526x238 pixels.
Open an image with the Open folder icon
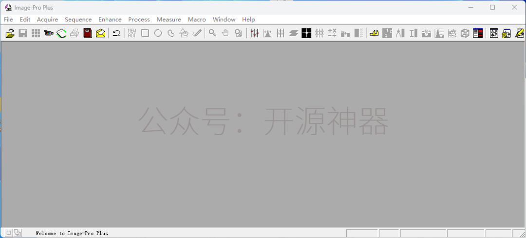(10, 33)
